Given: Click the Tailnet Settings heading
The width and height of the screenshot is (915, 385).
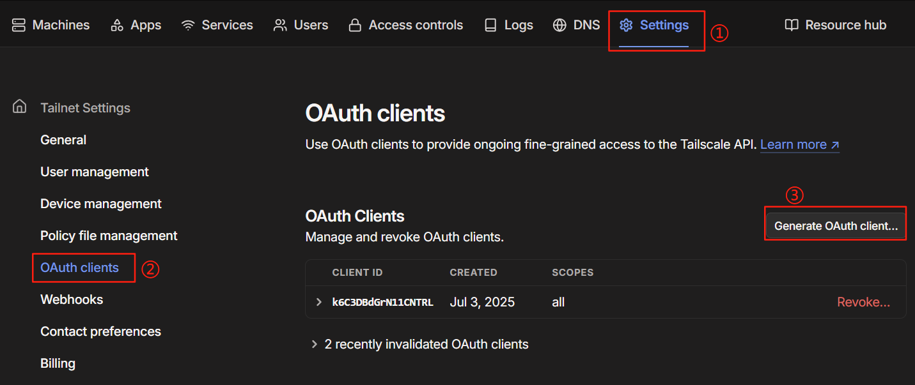Looking at the screenshot, I should (85, 108).
